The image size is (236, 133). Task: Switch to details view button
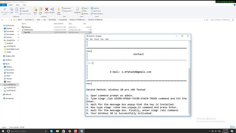232,127
